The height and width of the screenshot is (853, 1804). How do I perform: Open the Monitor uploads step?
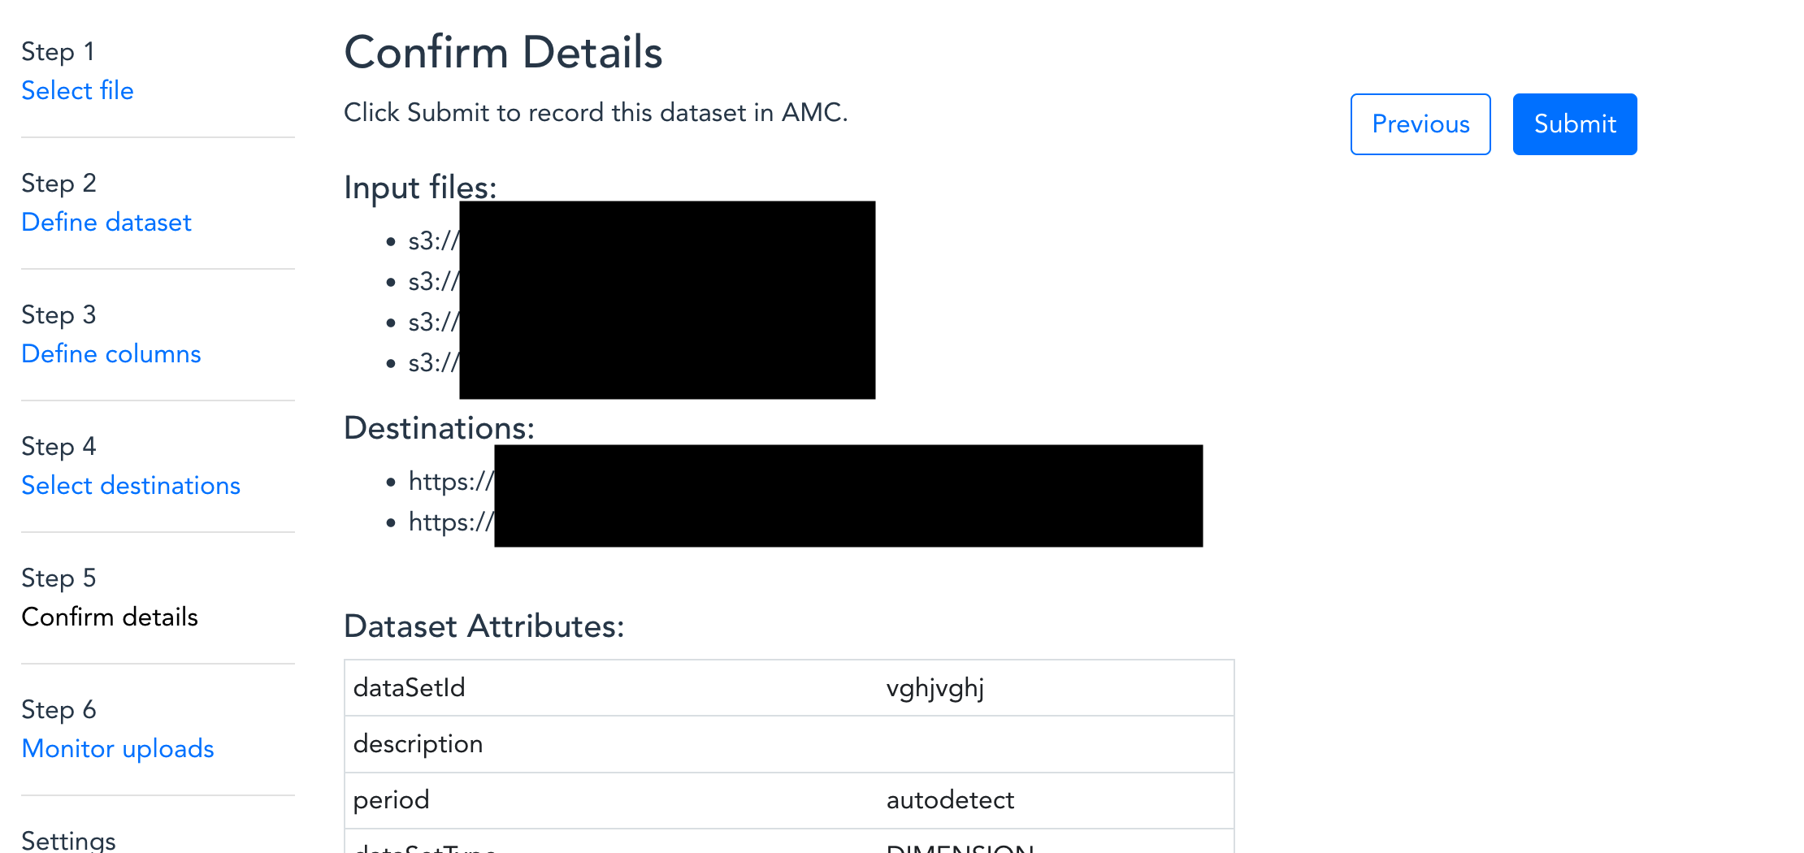[118, 748]
